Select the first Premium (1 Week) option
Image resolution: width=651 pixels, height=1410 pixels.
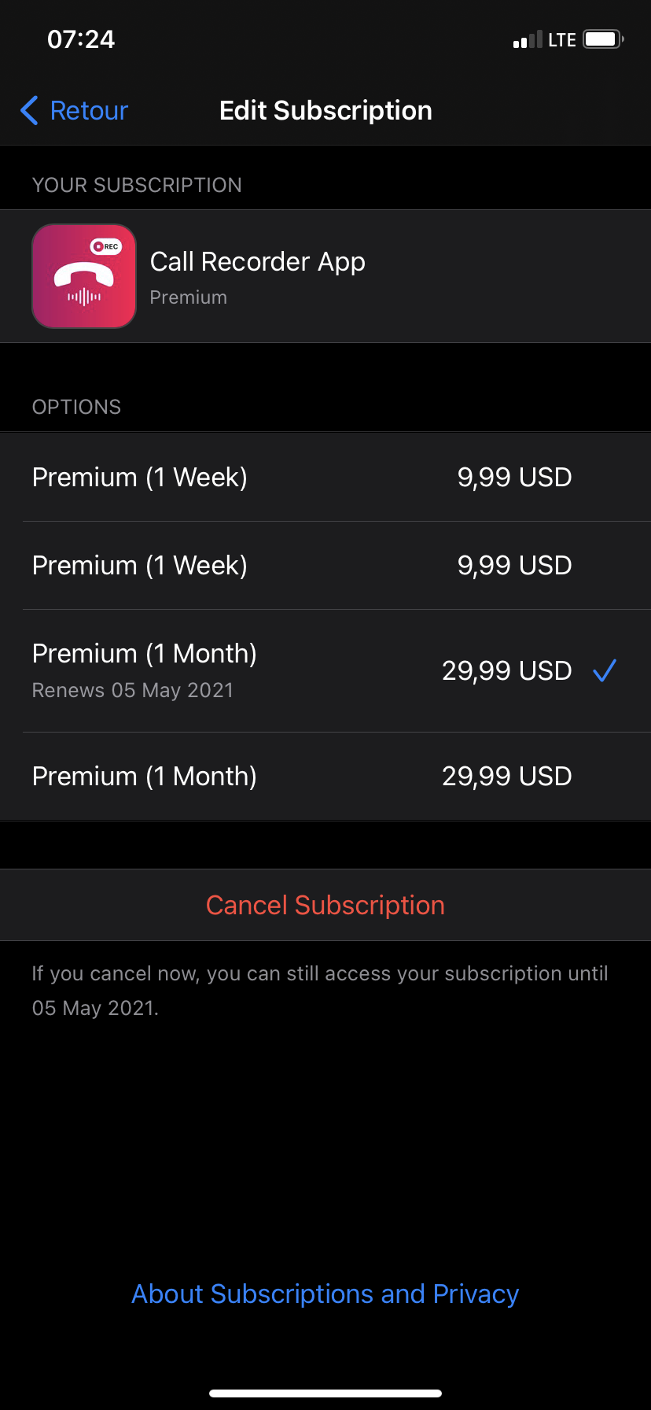[325, 478]
